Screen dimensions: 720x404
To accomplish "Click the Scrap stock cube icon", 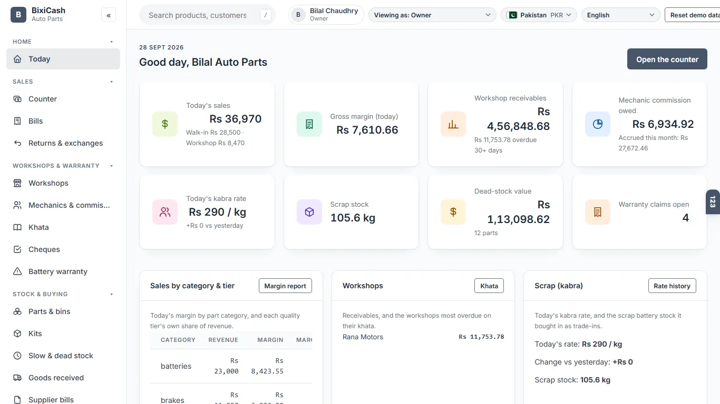I will [309, 212].
